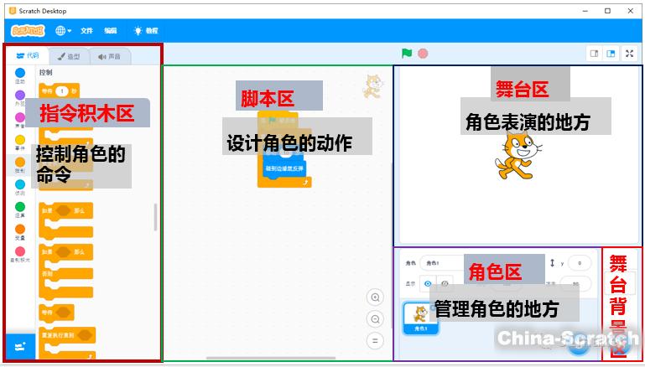
Task: Click the green flag to run
Action: pyautogui.click(x=407, y=54)
